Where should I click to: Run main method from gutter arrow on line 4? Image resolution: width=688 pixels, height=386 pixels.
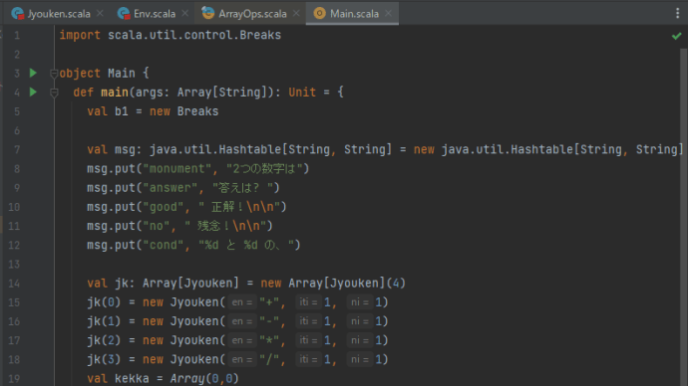click(x=33, y=92)
